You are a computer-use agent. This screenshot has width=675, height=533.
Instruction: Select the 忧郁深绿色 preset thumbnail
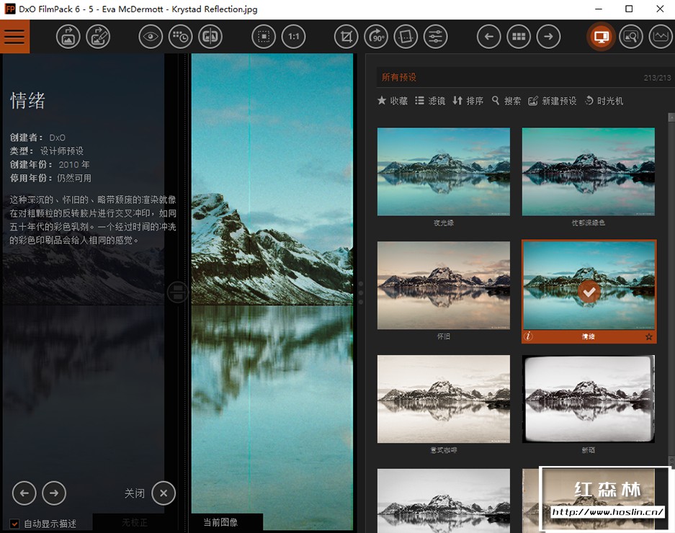pos(588,171)
